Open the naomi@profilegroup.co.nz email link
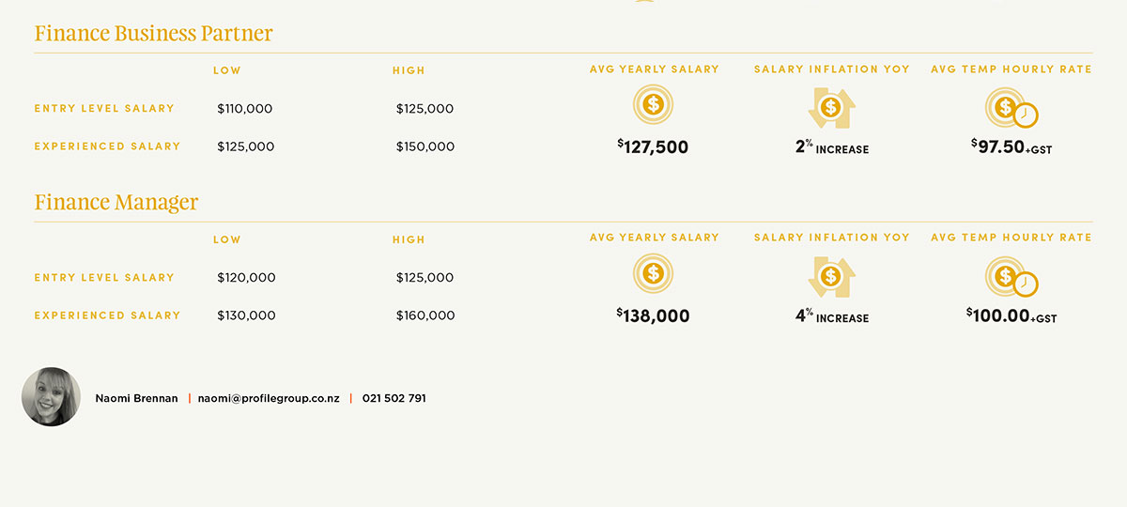The width and height of the screenshot is (1127, 507). [x=269, y=398]
